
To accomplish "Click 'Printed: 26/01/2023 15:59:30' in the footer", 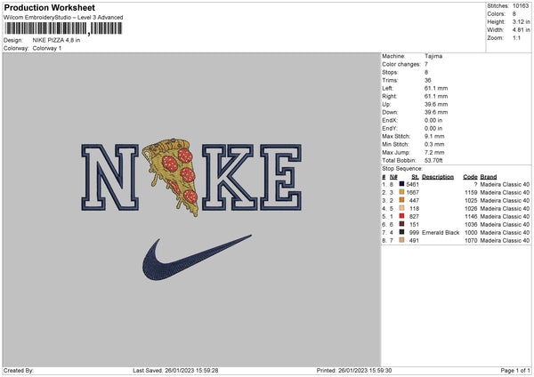I will [354, 370].
